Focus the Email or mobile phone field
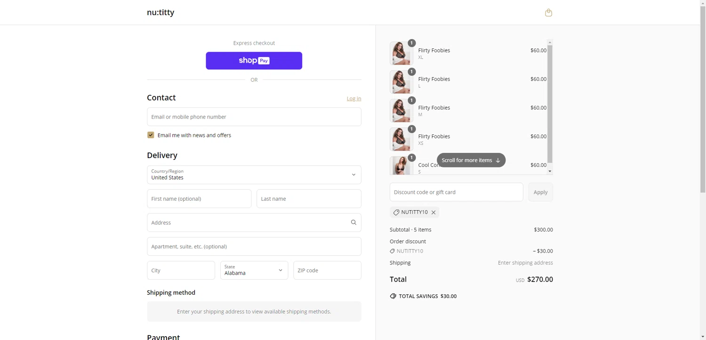706x340 pixels. coord(254,117)
